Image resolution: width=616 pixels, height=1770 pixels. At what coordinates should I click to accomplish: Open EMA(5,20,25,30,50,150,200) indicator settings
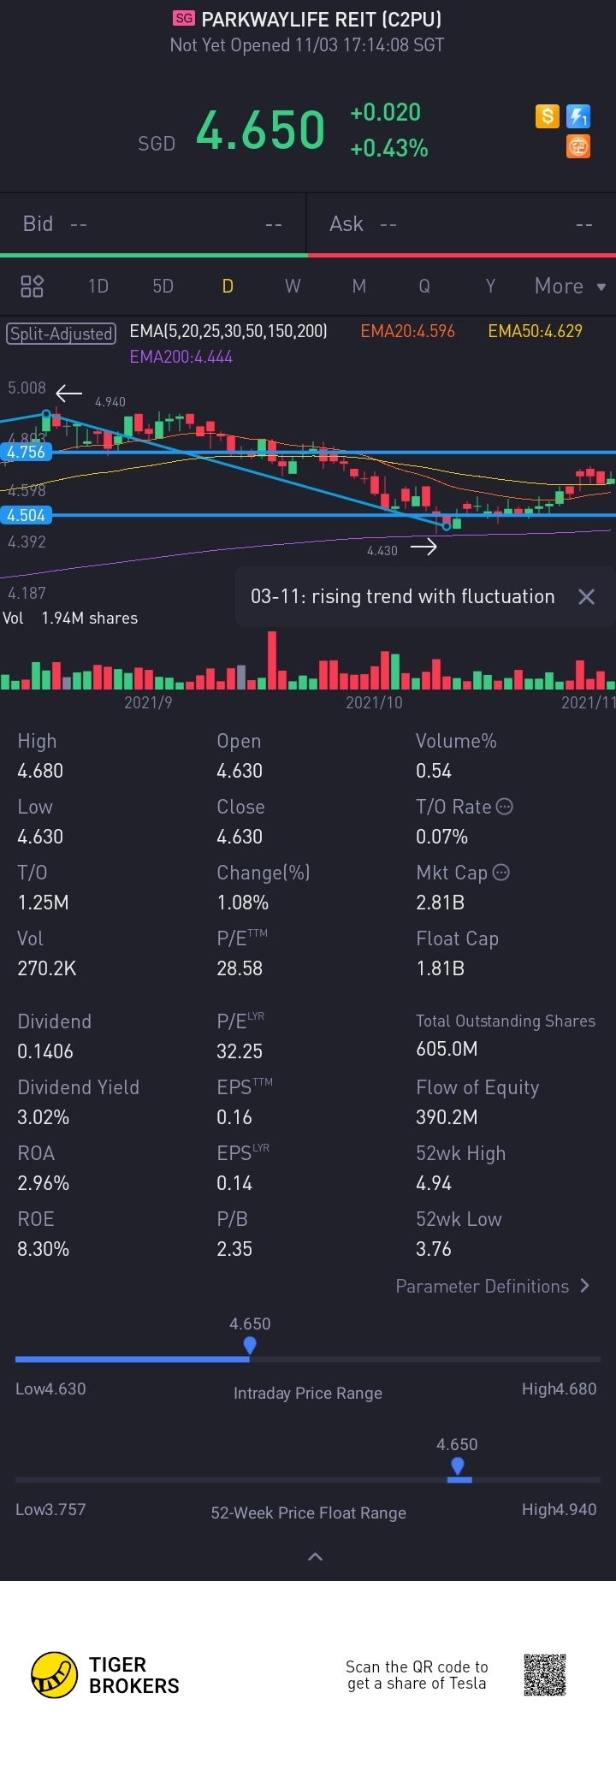(x=228, y=331)
